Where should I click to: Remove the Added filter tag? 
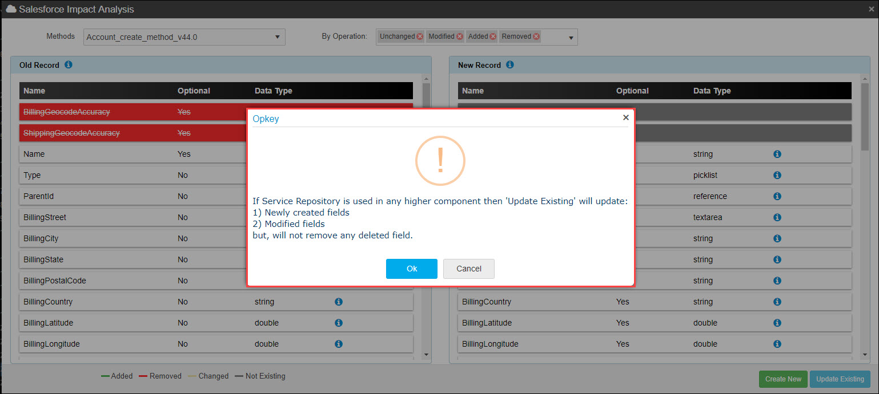coord(493,36)
